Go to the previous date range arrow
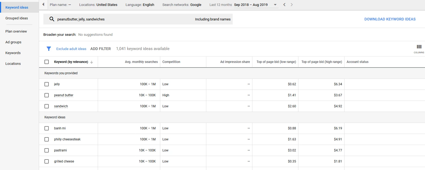This screenshot has width=425, height=170. tap(284, 5)
